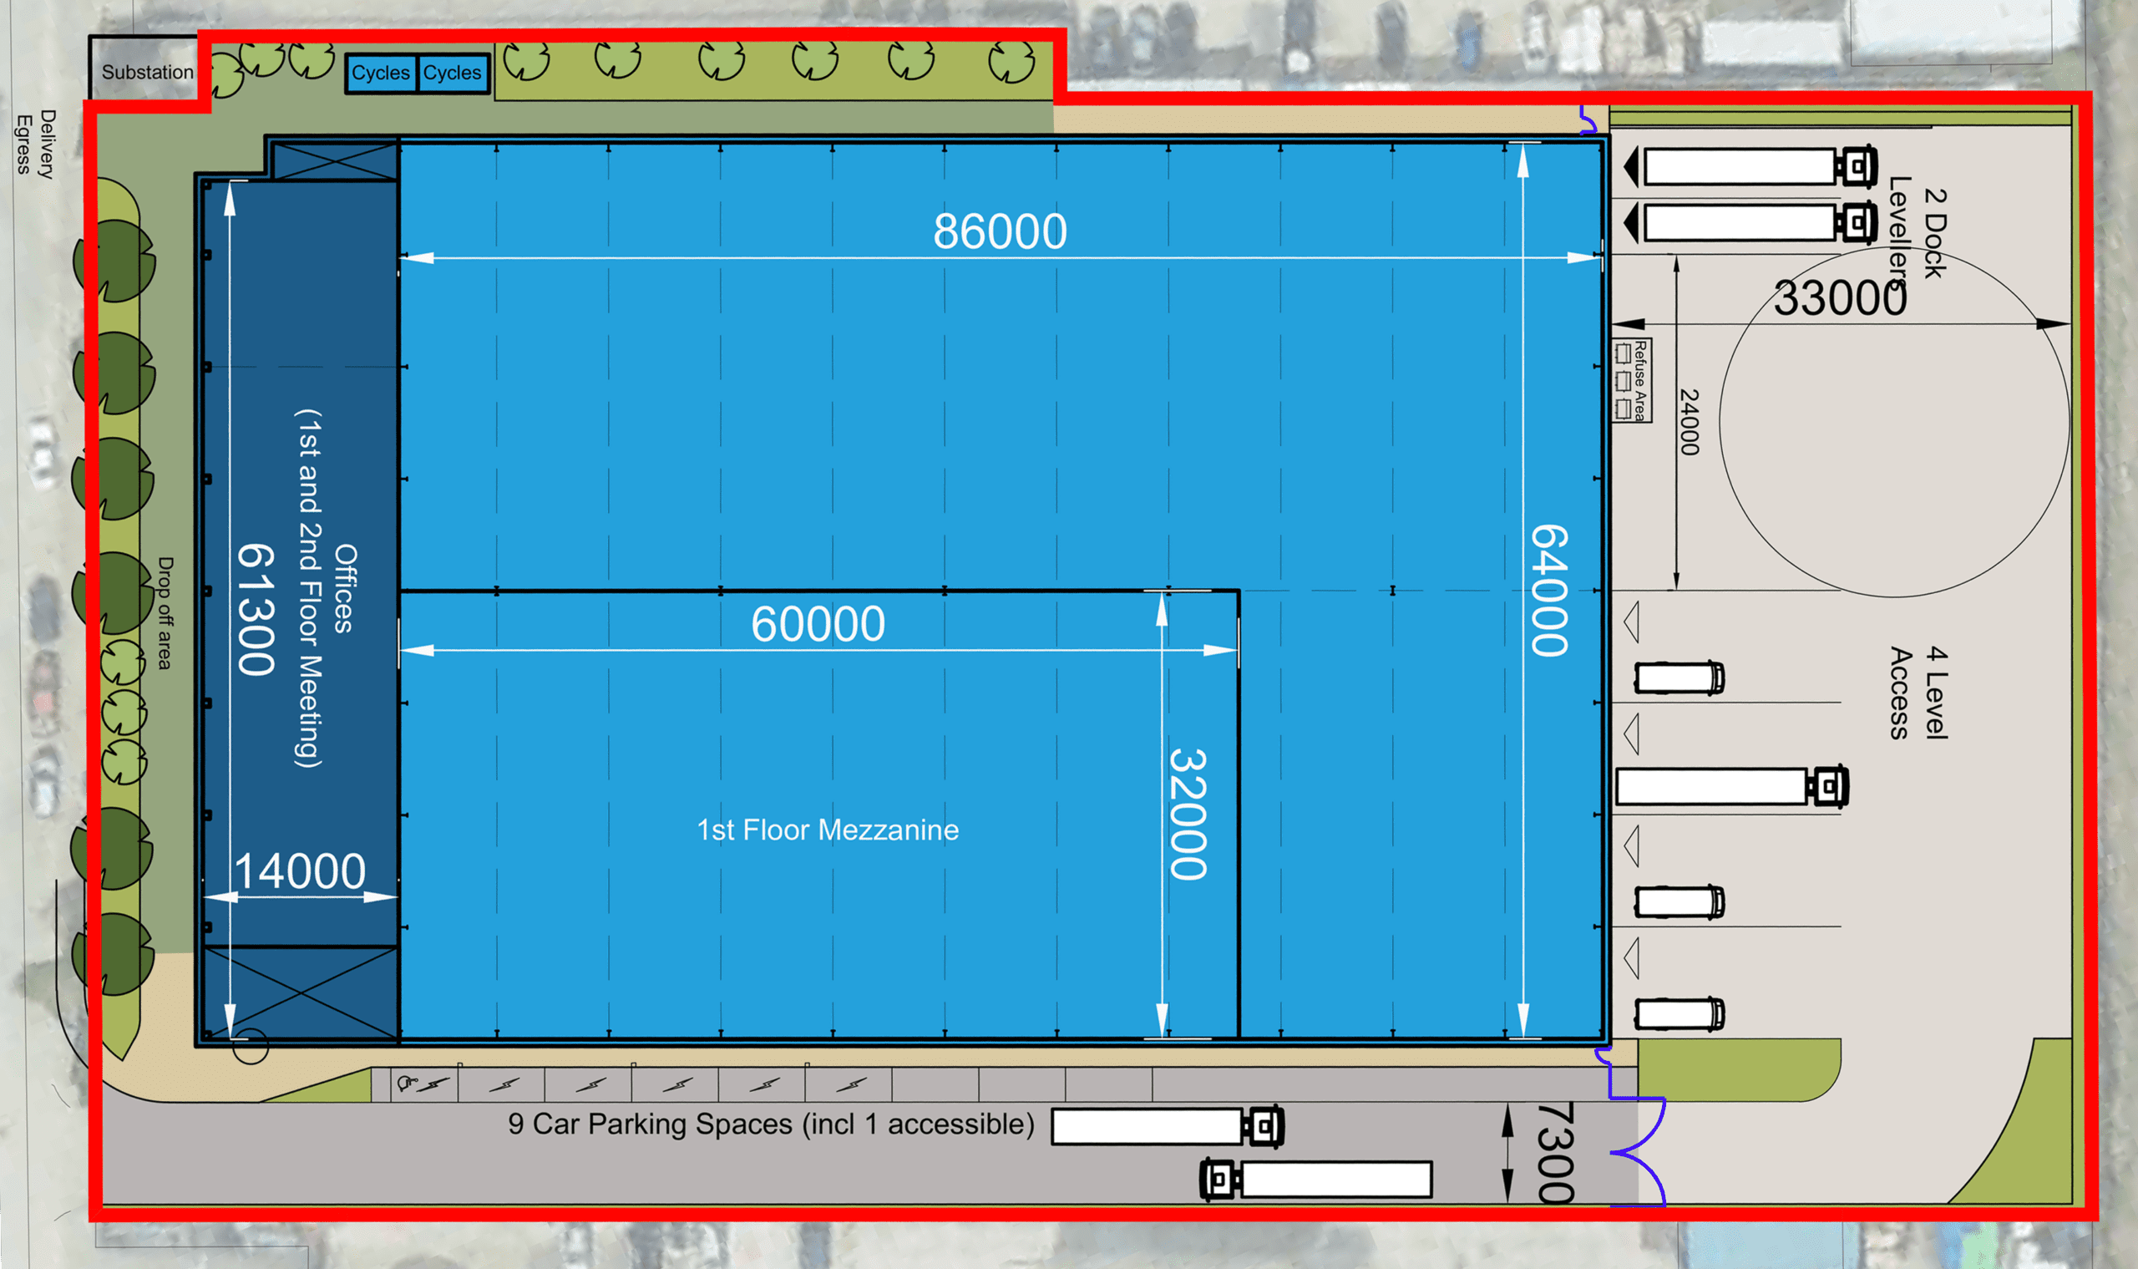Click the 64000 depth dimension text
The image size is (2138, 1269).
click(x=1548, y=590)
